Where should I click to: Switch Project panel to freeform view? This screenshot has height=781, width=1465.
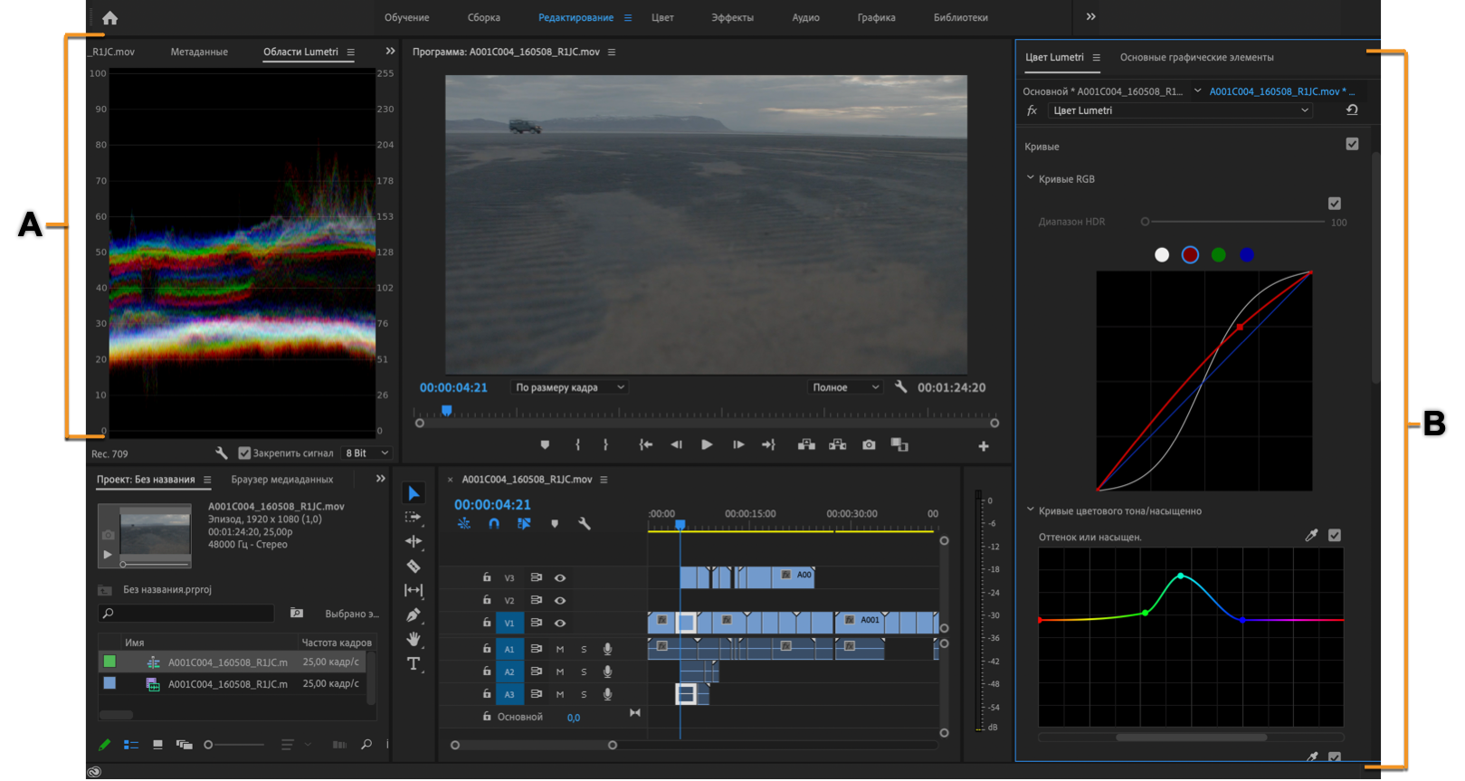[185, 745]
